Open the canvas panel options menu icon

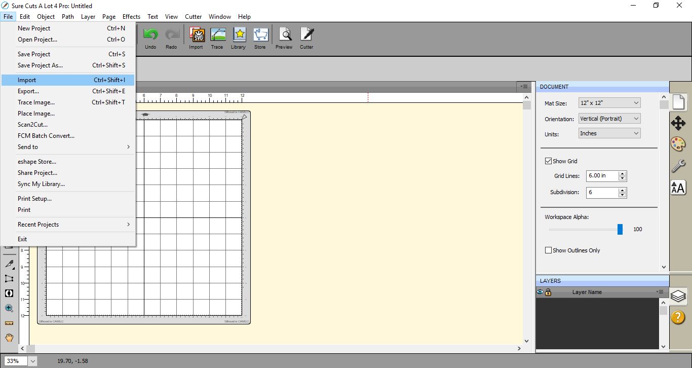[524, 87]
